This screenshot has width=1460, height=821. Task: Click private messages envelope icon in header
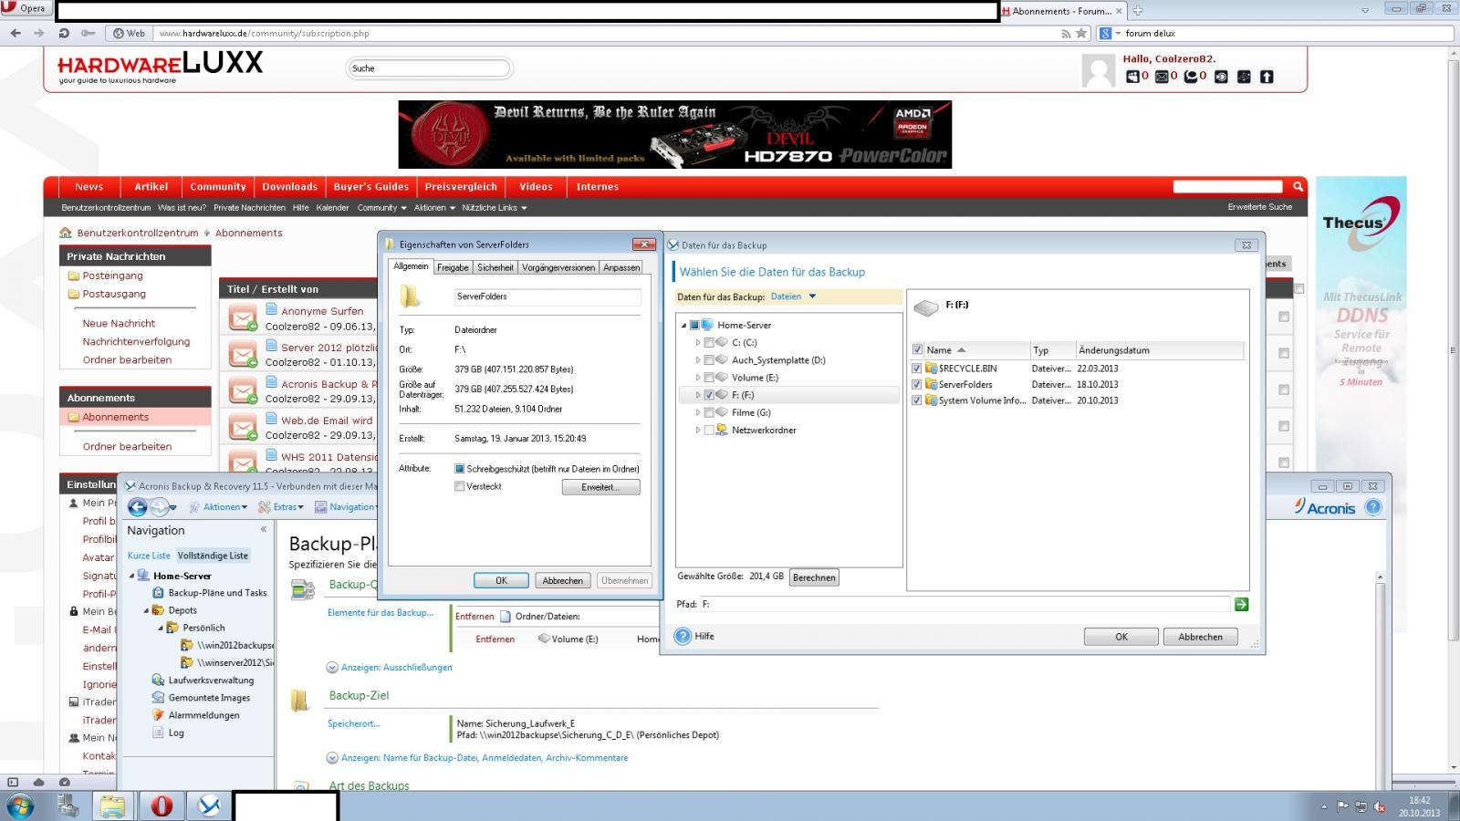pos(1162,77)
